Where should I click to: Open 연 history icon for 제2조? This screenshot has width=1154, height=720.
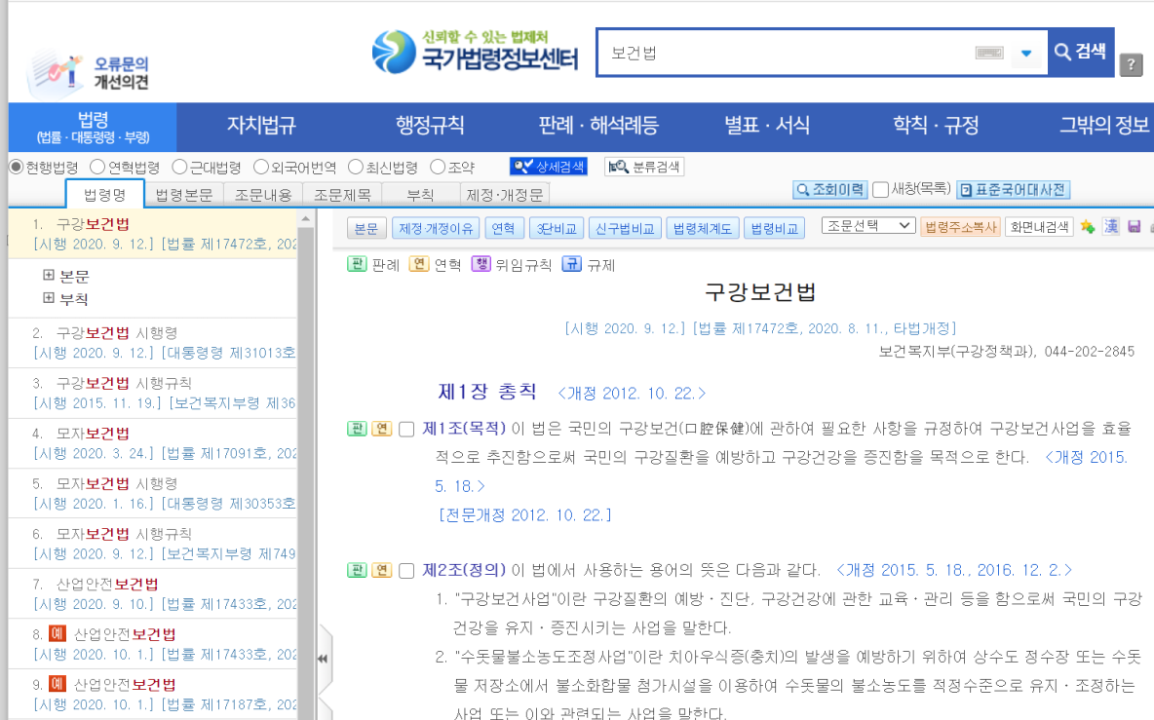pos(382,570)
